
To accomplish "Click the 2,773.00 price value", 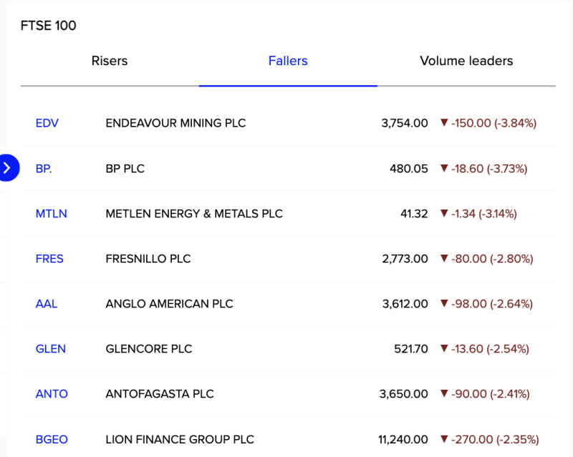I will 405,259.
